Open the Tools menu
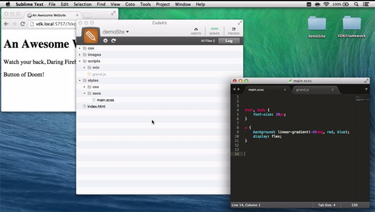Screen dimensions: 375x212 point(145,4)
